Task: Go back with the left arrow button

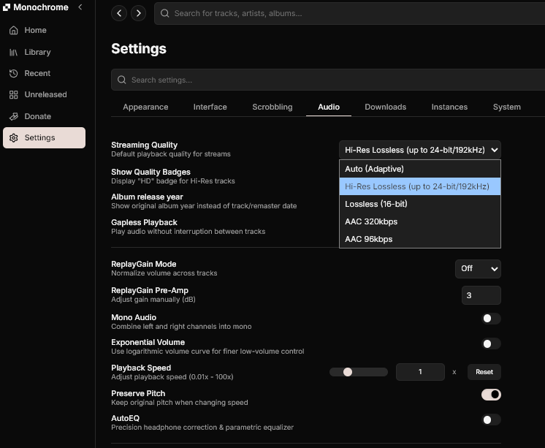Action: click(119, 13)
